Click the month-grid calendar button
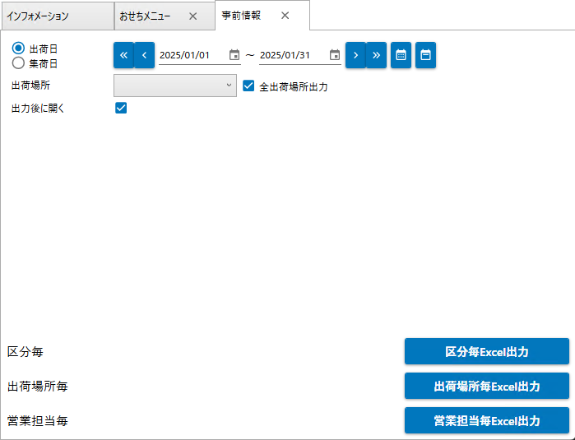 401,55
